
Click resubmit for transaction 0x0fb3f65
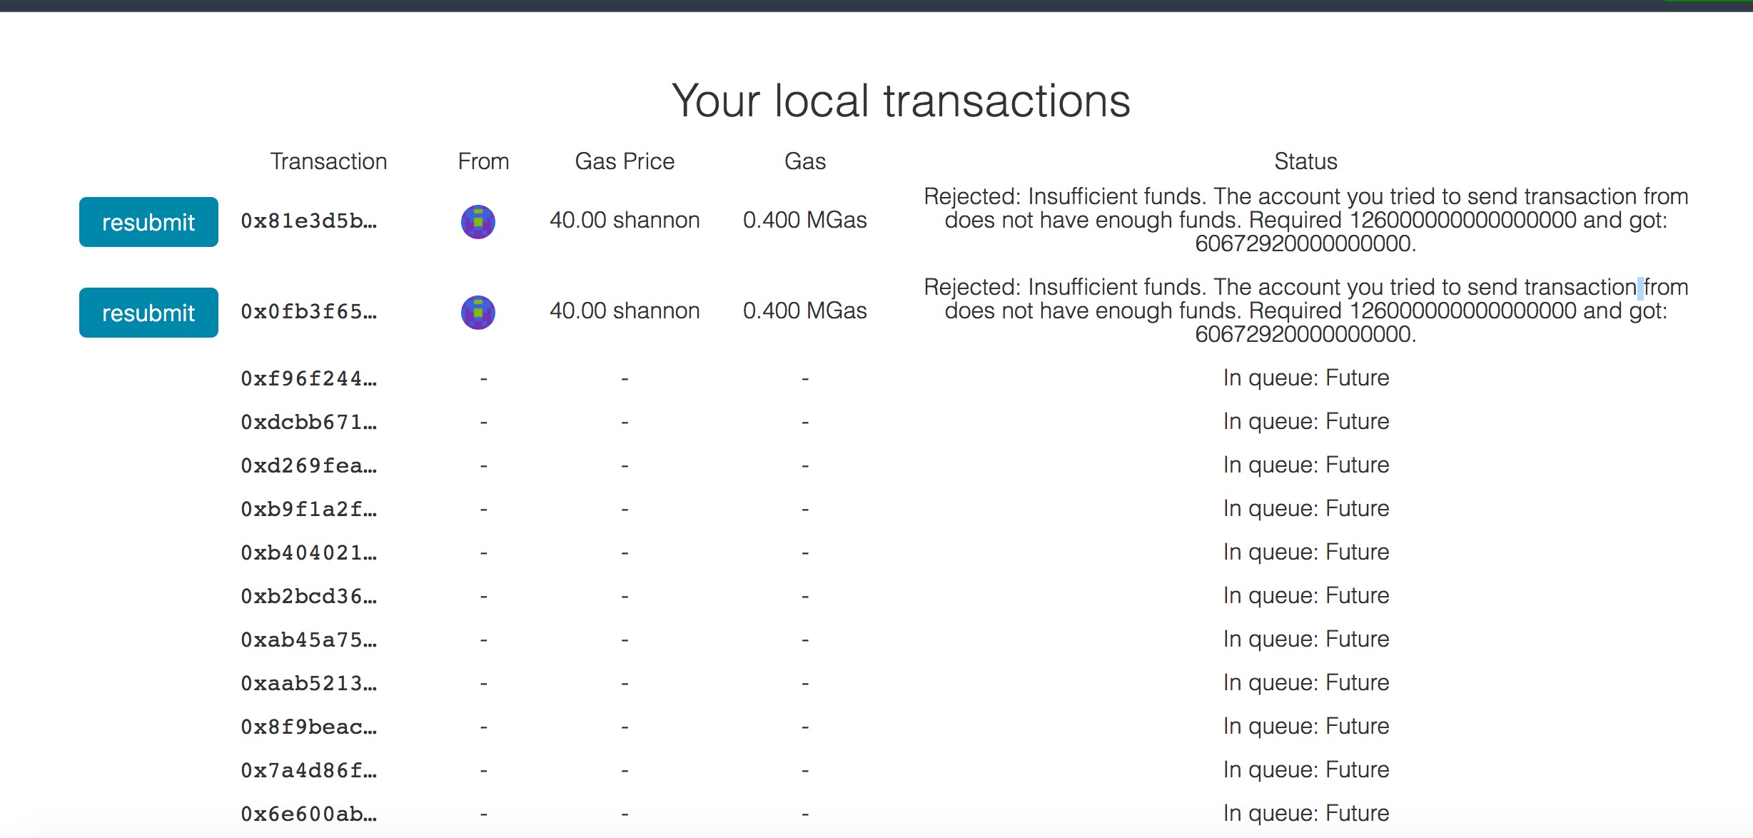point(148,313)
